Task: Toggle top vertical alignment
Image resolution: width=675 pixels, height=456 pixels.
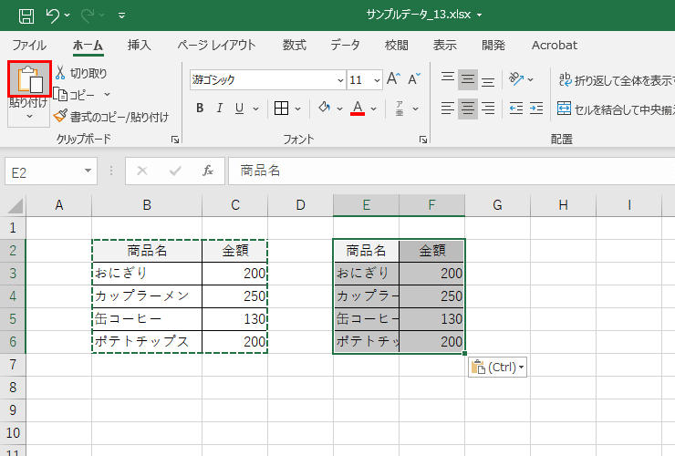Action: 448,79
